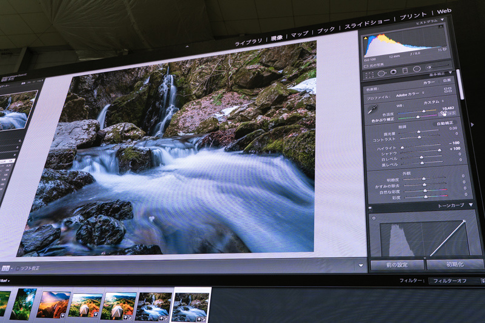Open the toolbar options arrow right of ソフト校正

tap(361, 265)
